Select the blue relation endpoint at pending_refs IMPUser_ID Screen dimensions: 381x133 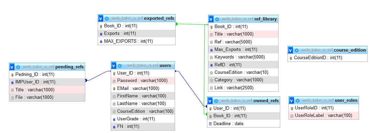point(86,80)
